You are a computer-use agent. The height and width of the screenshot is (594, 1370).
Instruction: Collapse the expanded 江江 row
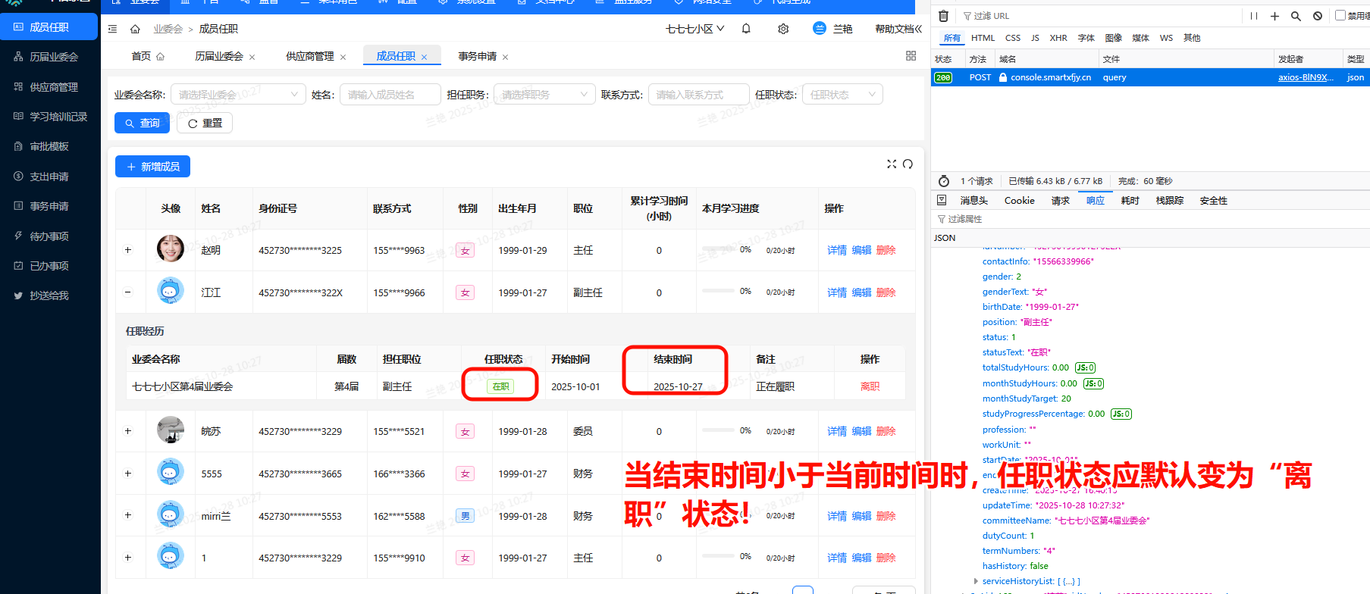pos(128,292)
